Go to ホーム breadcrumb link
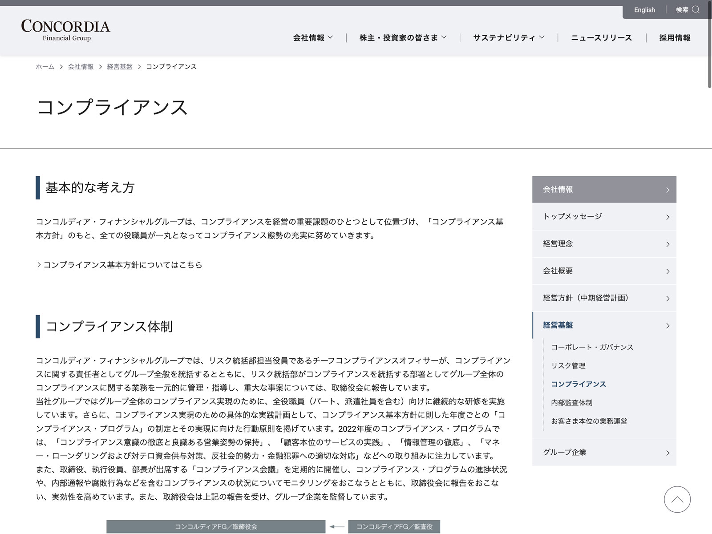The width and height of the screenshot is (712, 534). tap(45, 67)
